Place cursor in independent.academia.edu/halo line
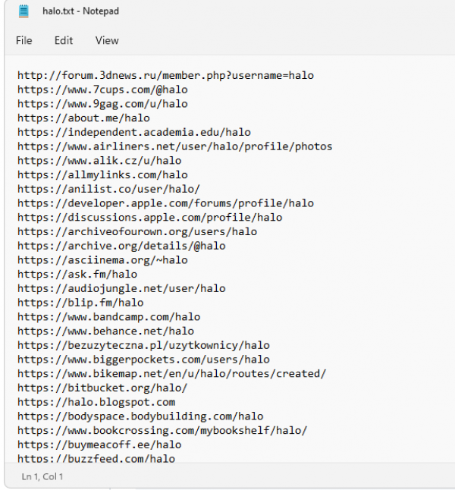Viewport: 455px width, 490px height. coord(134,132)
